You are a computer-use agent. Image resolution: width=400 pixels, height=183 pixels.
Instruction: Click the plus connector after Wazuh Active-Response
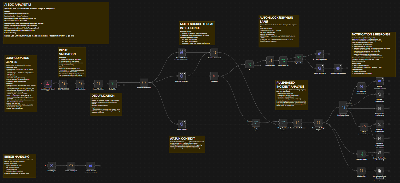tap(347, 68)
